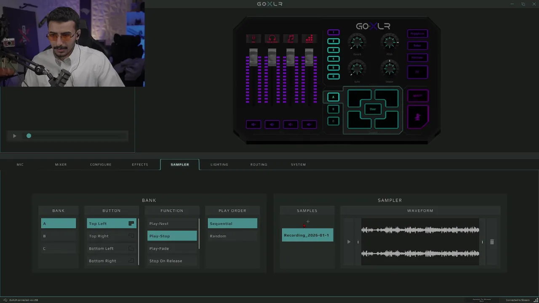Viewport: 539px width, 303px height.
Task: Click the Reverb knob on the device
Action: [x=357, y=42]
